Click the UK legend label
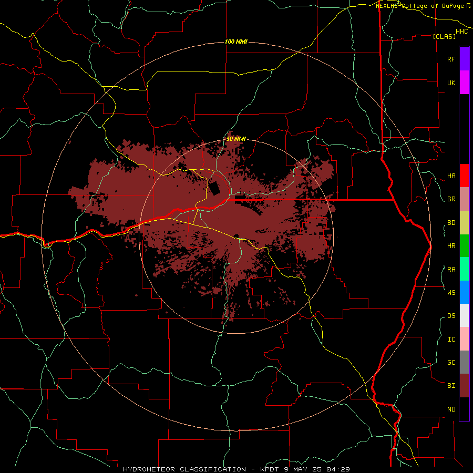The height and width of the screenshot is (473, 473). coord(451,83)
